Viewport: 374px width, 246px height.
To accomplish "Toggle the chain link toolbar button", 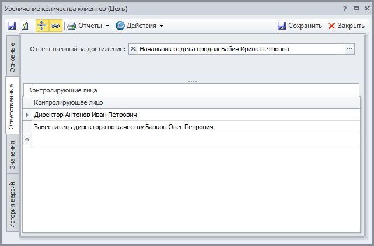I will (55, 26).
